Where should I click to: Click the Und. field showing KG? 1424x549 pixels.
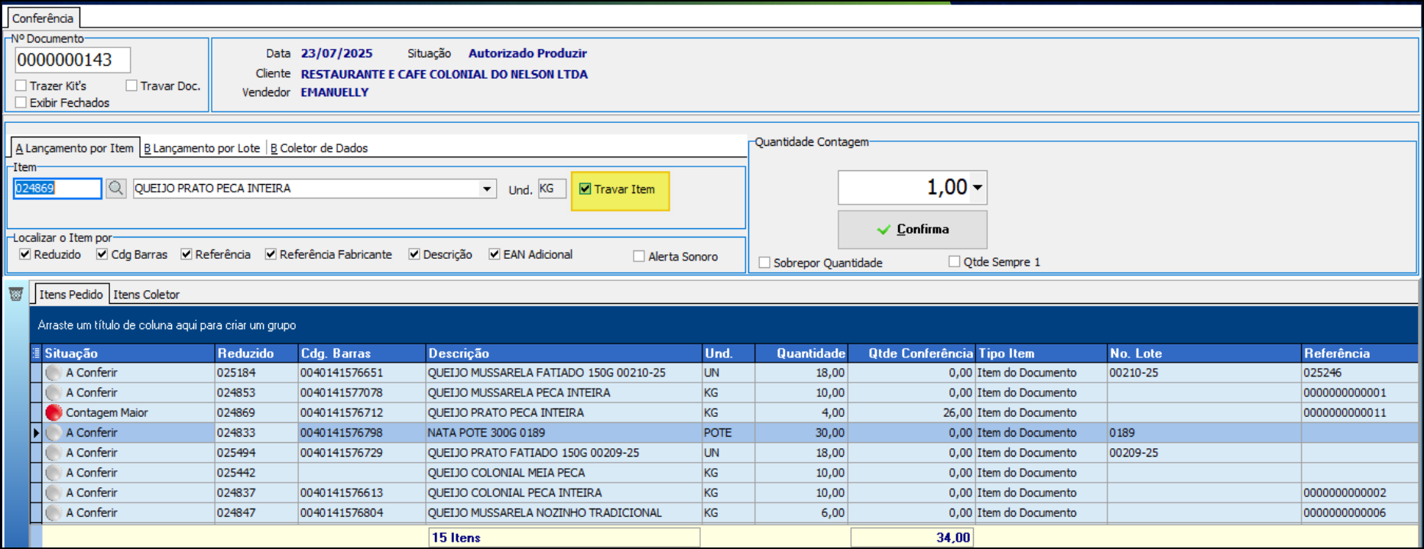point(552,189)
